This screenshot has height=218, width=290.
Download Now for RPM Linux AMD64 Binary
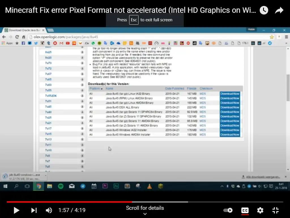[x=230, y=98]
